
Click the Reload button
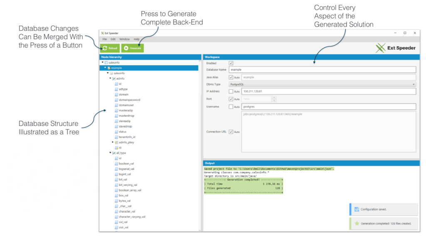click(x=110, y=48)
